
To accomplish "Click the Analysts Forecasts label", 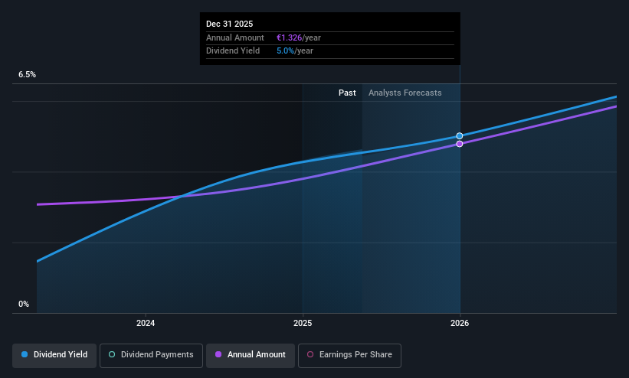I will click(405, 93).
